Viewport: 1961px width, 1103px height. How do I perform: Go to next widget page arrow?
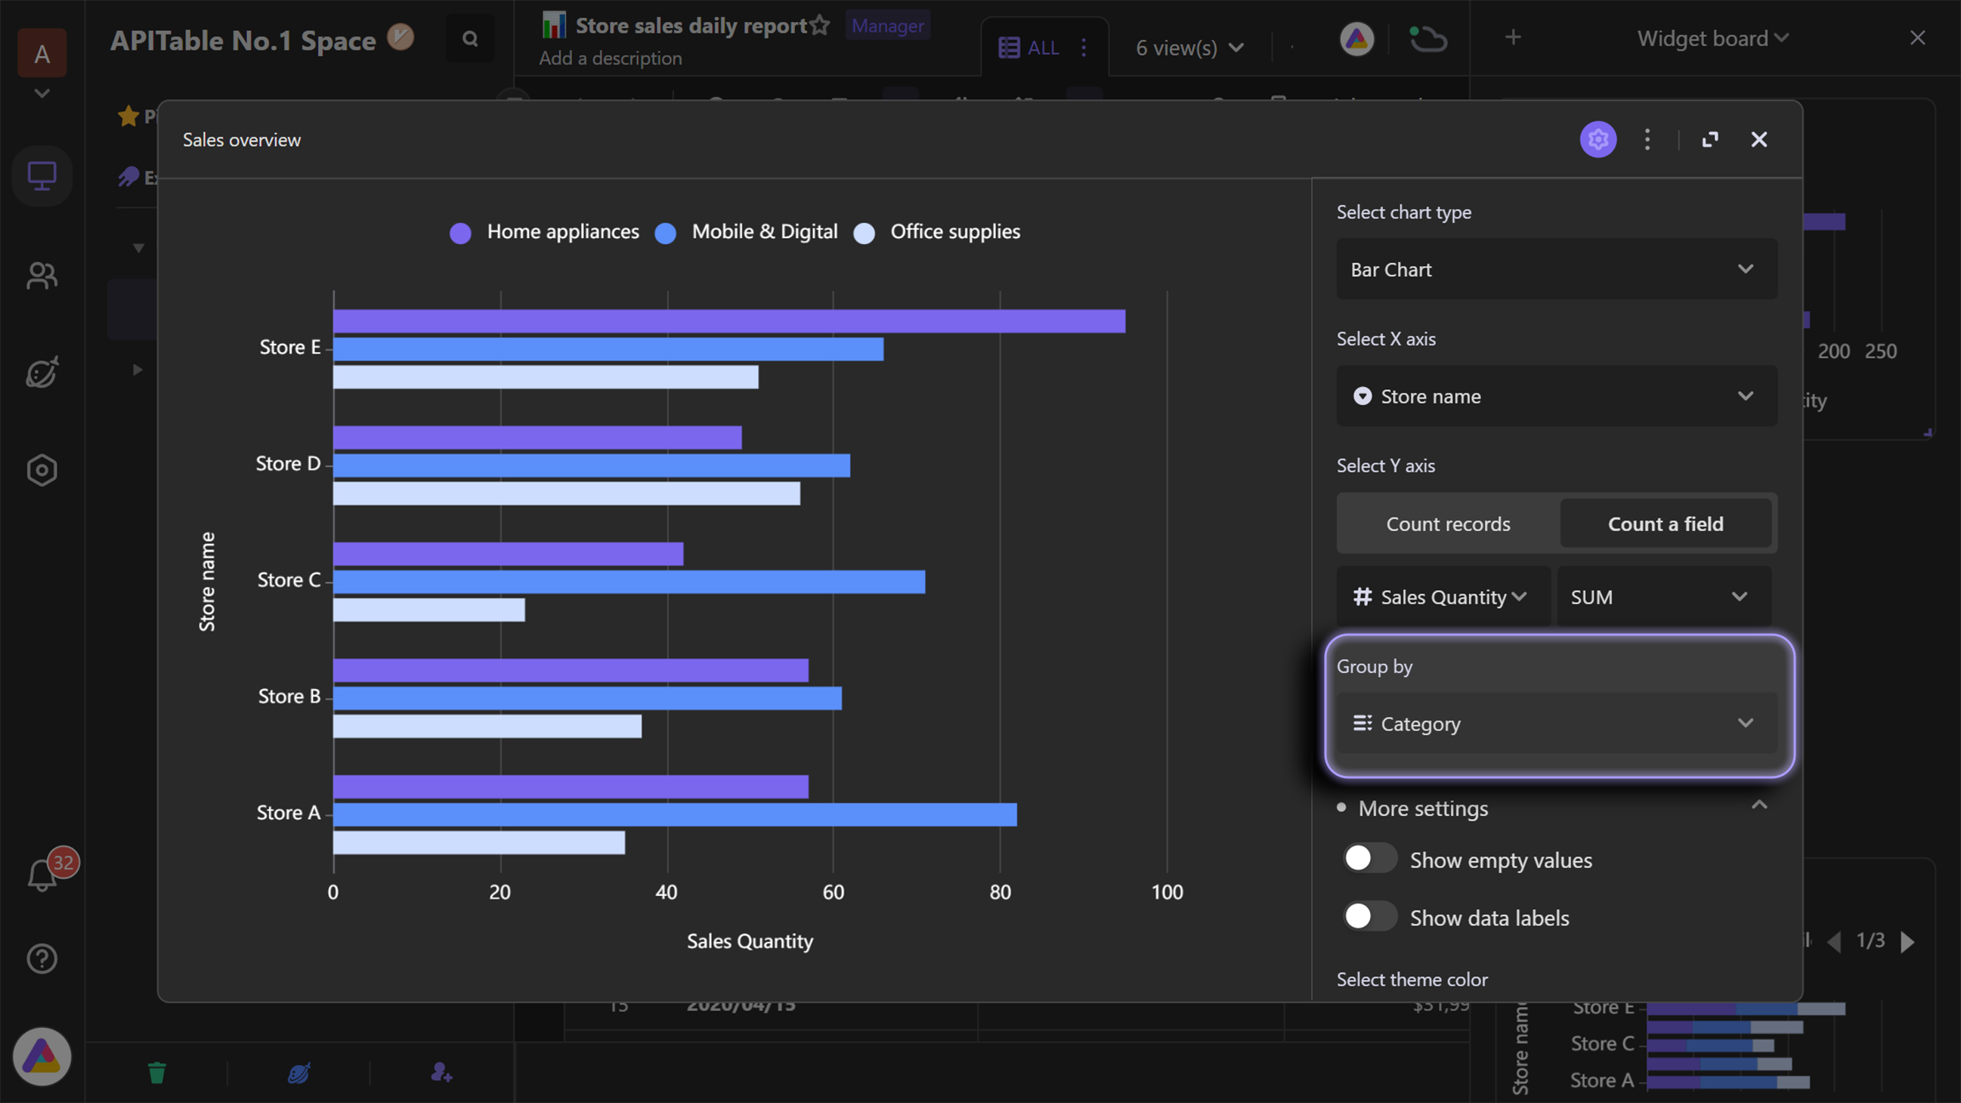point(1907,941)
